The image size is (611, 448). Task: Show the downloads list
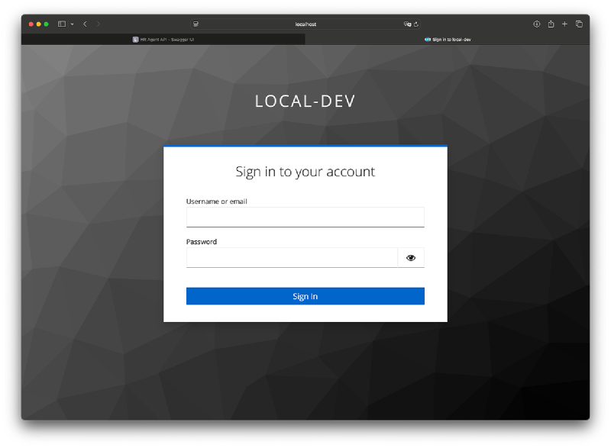pos(537,24)
